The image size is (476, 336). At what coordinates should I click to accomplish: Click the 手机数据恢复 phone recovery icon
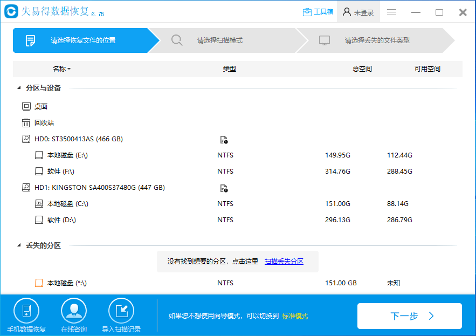coord(26,310)
